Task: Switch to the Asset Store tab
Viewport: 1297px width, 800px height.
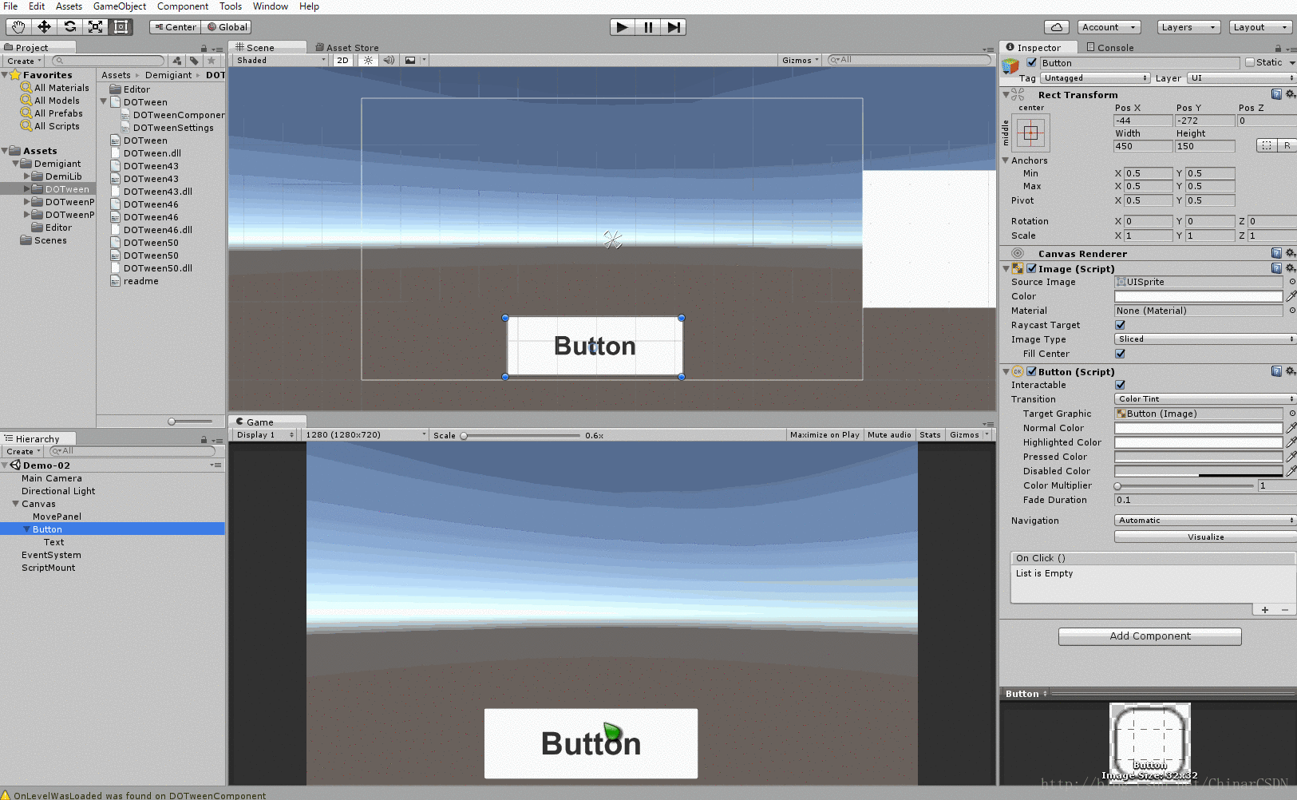Action: pos(347,47)
